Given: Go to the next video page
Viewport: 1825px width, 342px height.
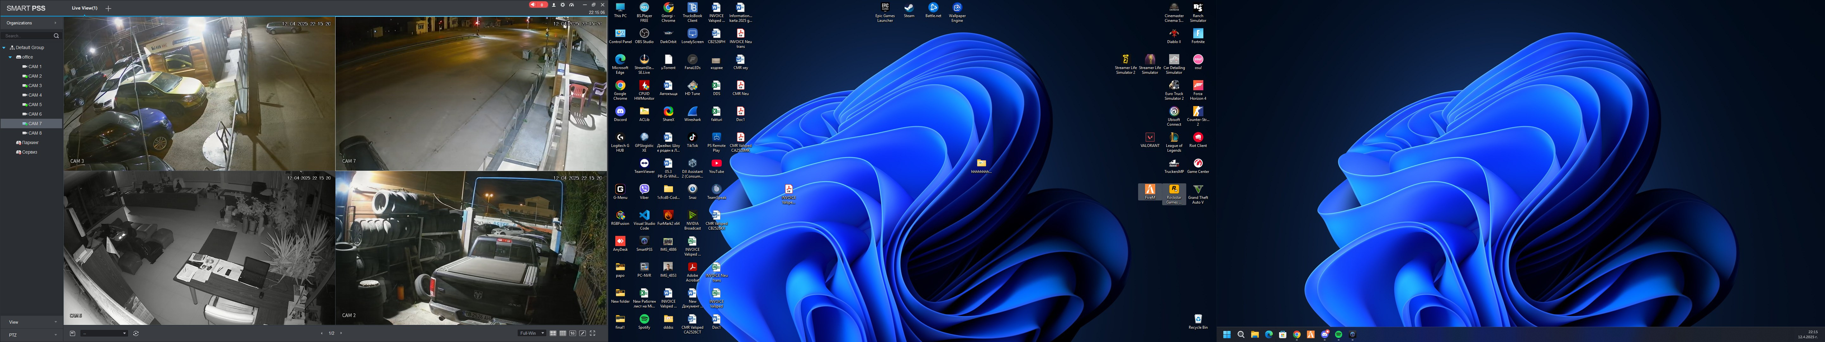Looking at the screenshot, I should coord(341,333).
